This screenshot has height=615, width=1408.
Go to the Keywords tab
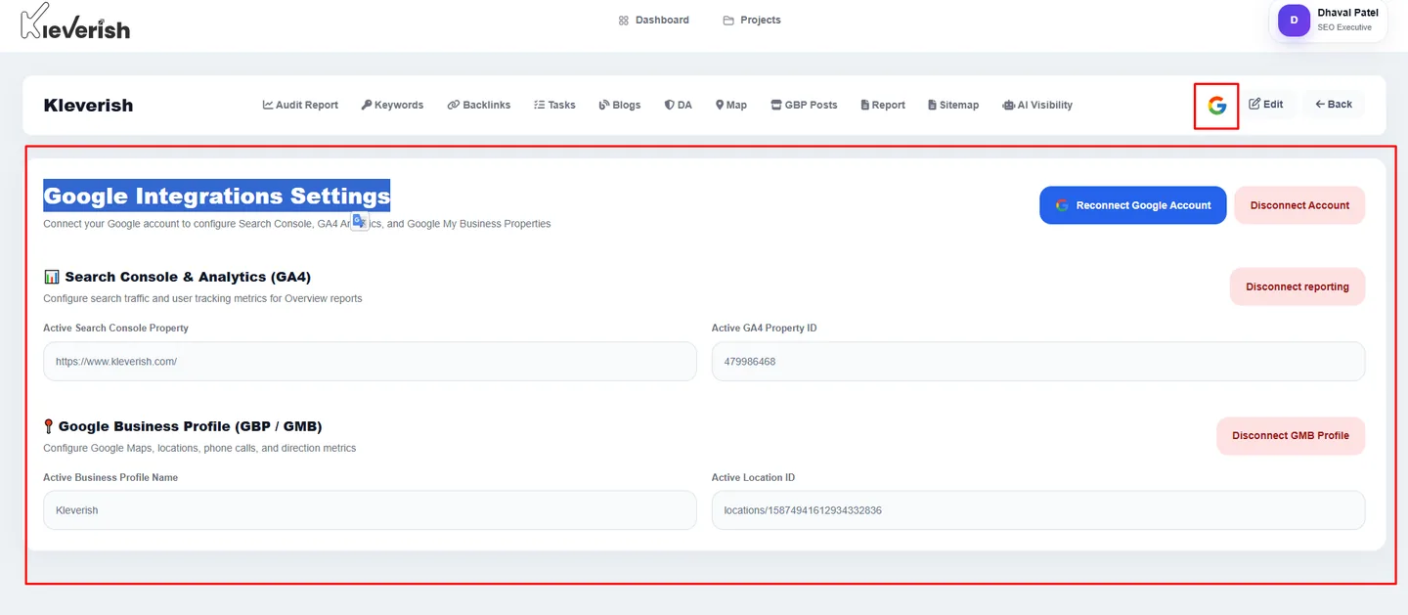pos(392,105)
